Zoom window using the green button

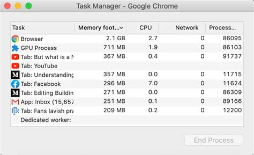[x=29, y=6]
